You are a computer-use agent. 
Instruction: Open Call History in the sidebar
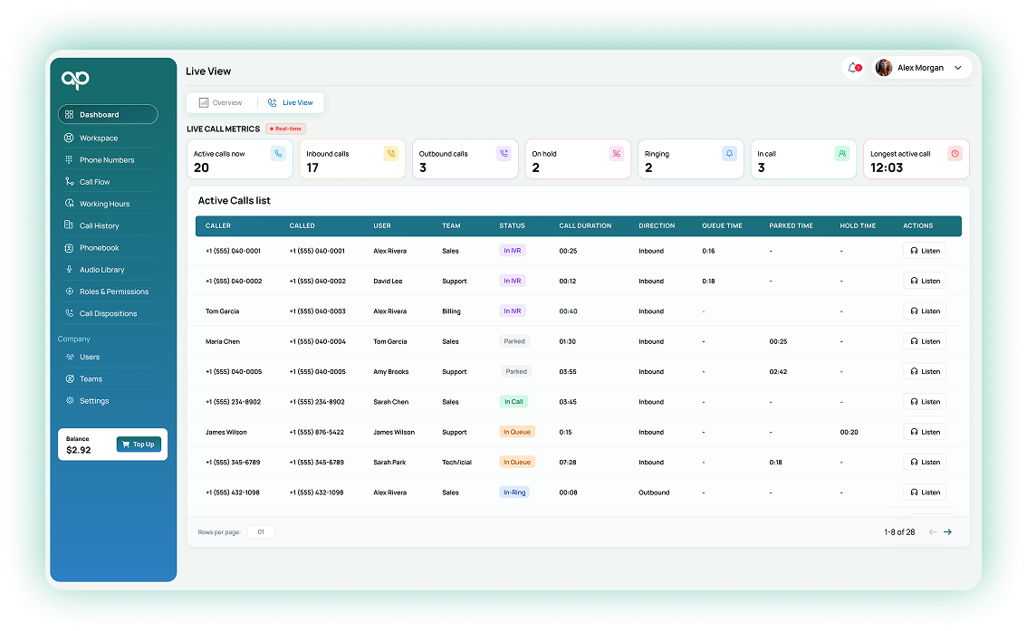point(99,226)
